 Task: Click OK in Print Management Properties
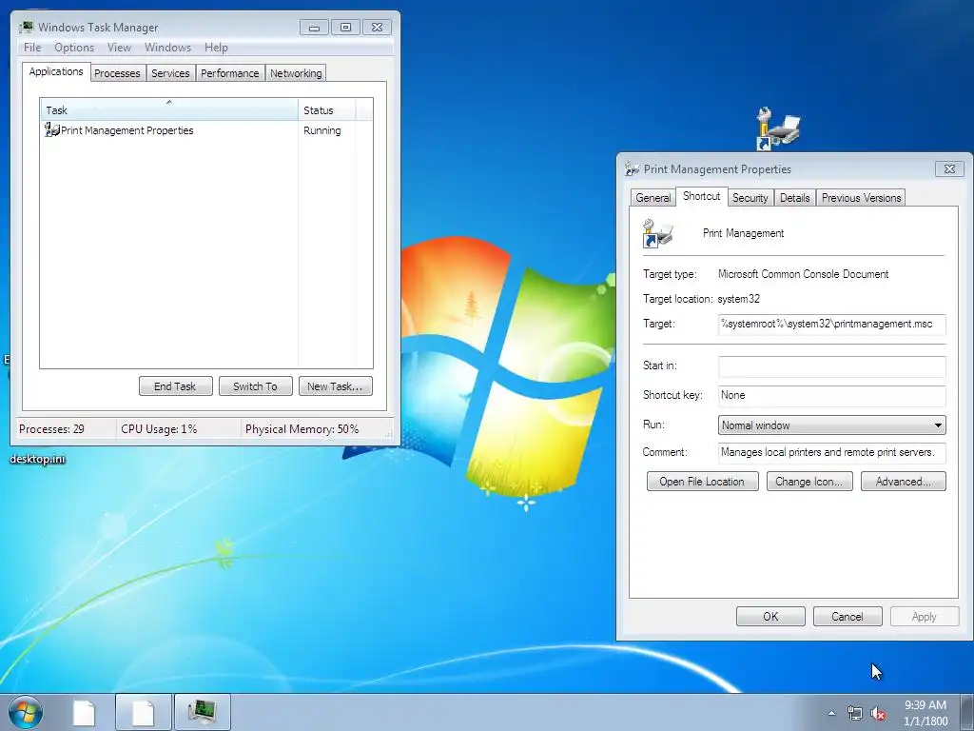click(x=770, y=616)
